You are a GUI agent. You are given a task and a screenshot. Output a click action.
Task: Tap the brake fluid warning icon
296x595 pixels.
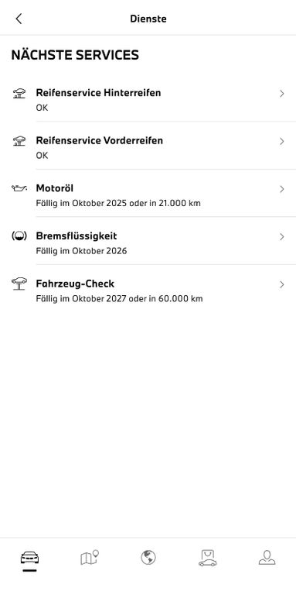tap(19, 236)
